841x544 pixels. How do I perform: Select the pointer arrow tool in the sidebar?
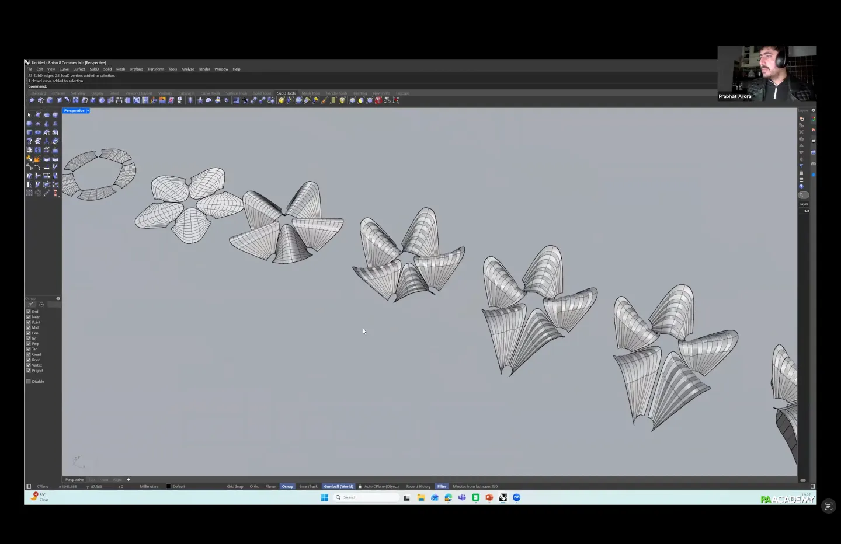coord(29,115)
